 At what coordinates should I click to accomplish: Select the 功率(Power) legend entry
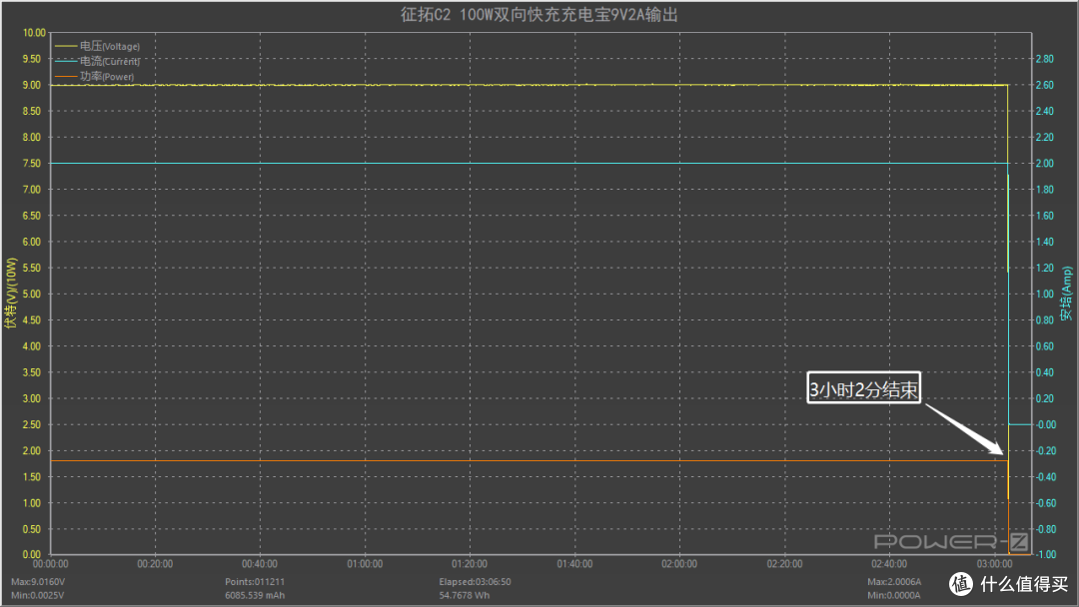coord(95,76)
